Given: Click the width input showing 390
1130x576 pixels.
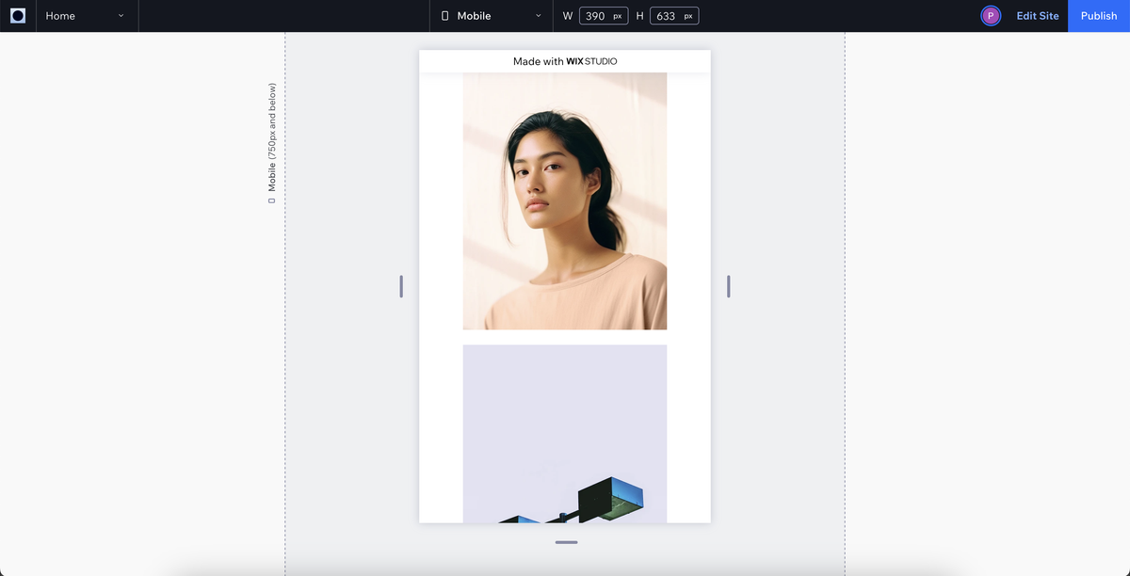Looking at the screenshot, I should [600, 15].
